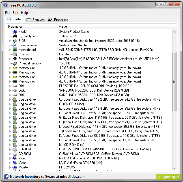Click the M: logical drive icon

[15, 145]
